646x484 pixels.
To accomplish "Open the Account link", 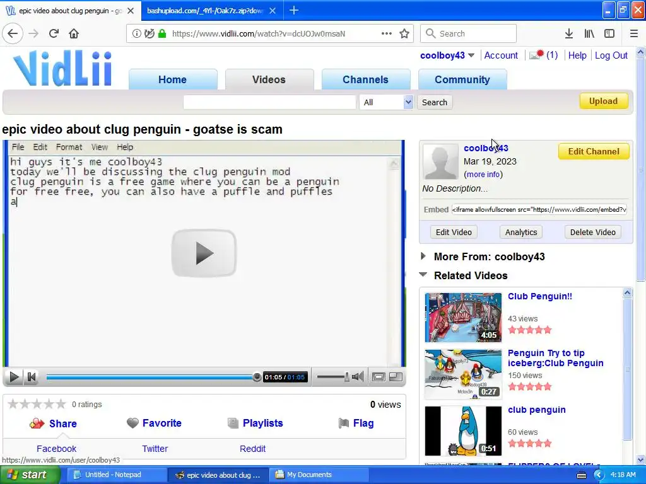I will [501, 55].
